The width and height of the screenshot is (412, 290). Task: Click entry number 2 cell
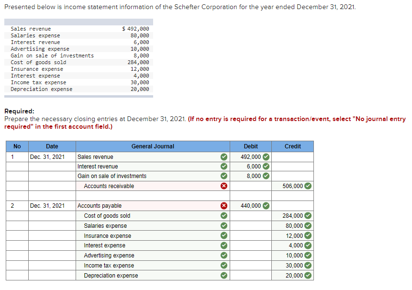point(17,205)
